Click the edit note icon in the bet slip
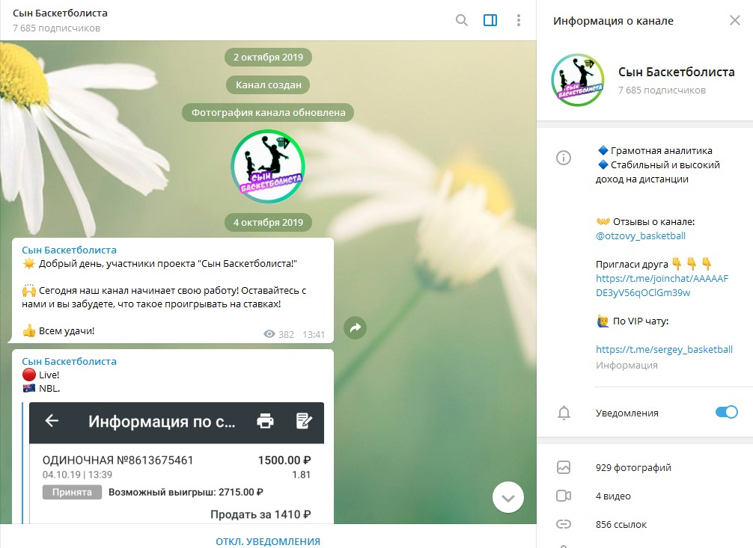The height and width of the screenshot is (548, 753). point(304,421)
